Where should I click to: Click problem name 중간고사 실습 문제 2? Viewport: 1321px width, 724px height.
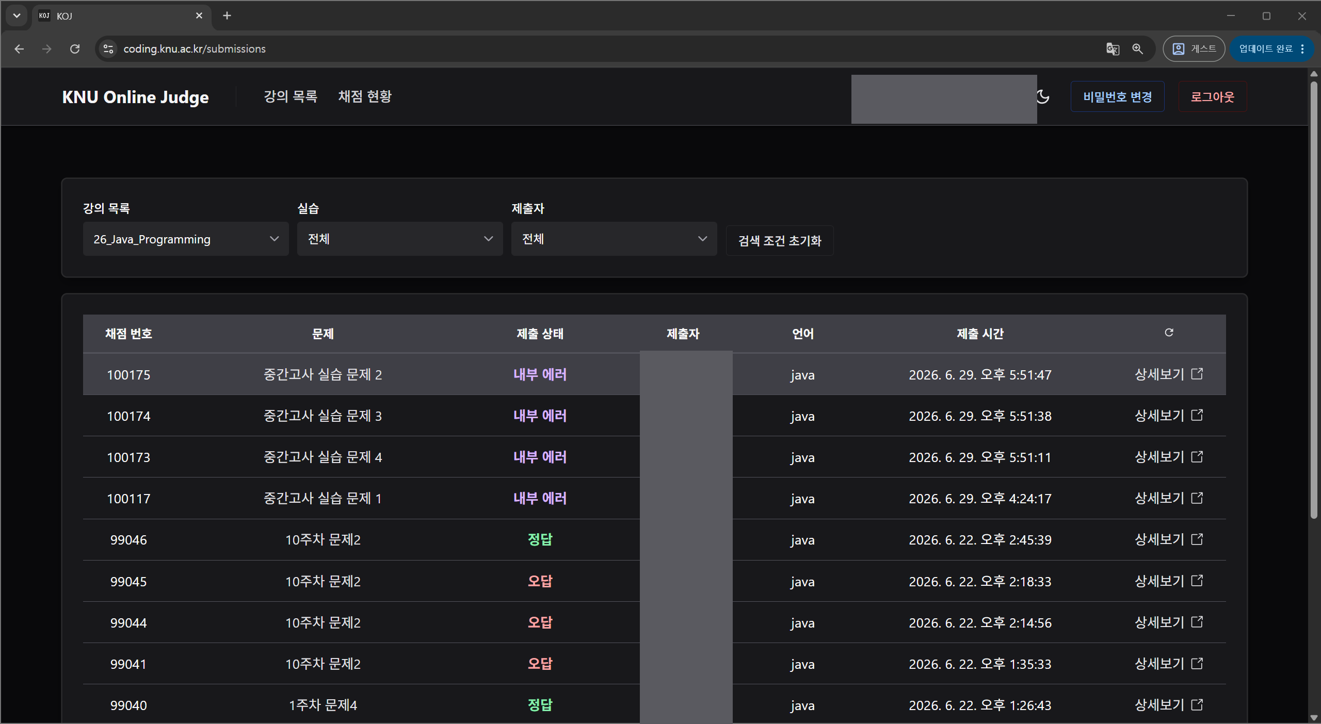[323, 374]
